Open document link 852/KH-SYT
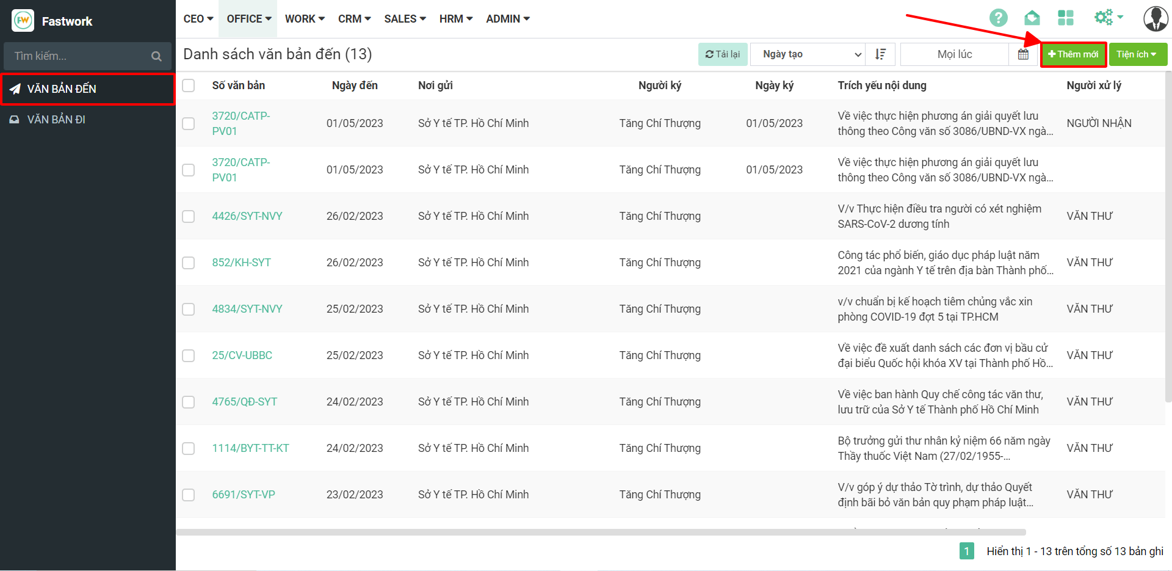The height and width of the screenshot is (571, 1172). [x=241, y=263]
